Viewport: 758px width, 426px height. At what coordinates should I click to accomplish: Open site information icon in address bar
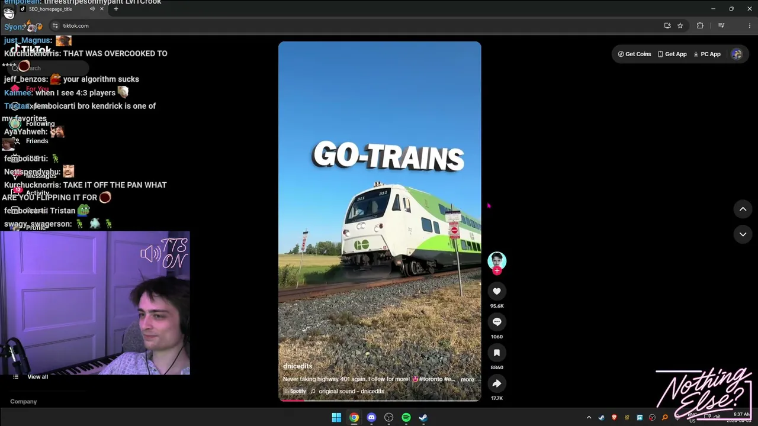click(x=55, y=25)
